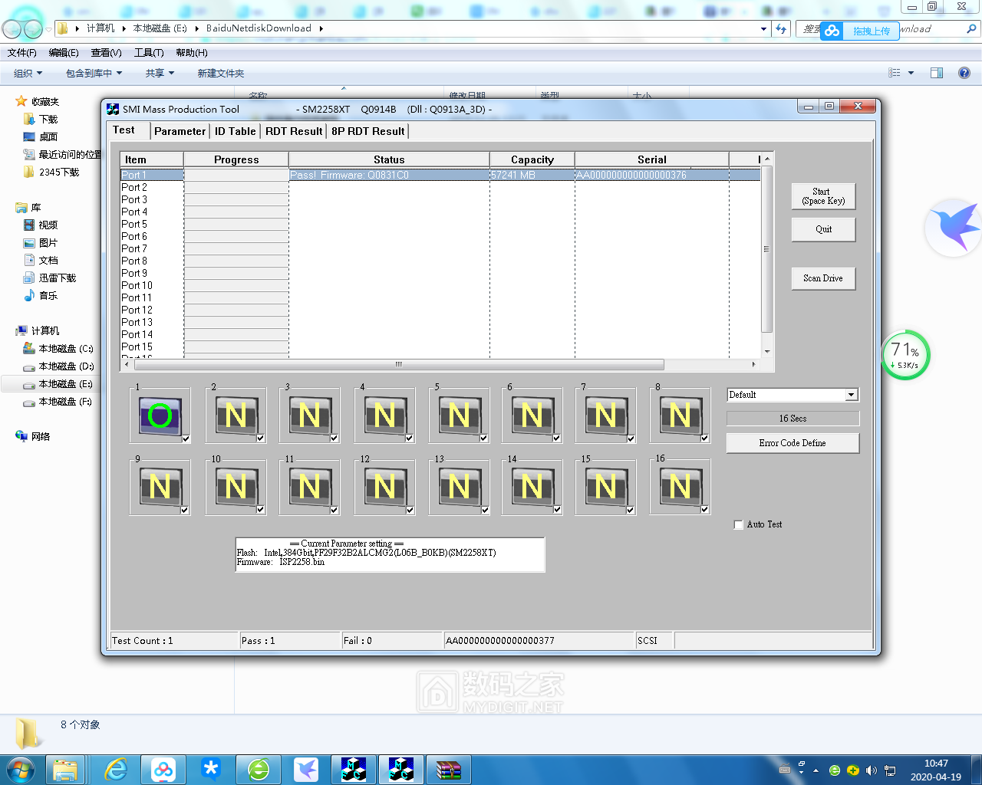
Task: Click the port 12 N status icon
Action: (384, 487)
